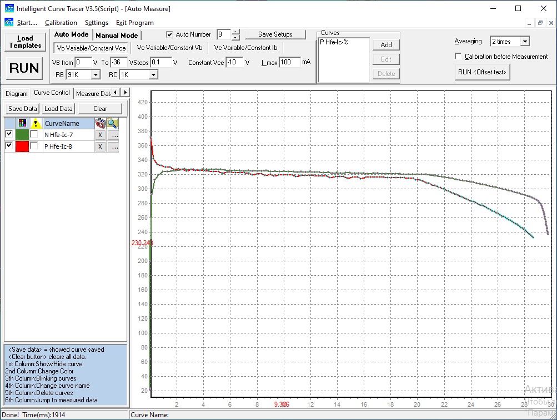This screenshot has width=557, height=420.
Task: Switch to the Measure Data tab
Action: click(x=93, y=94)
